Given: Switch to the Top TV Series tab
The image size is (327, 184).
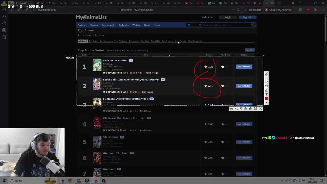Looking at the screenshot, I should click(x=121, y=41).
